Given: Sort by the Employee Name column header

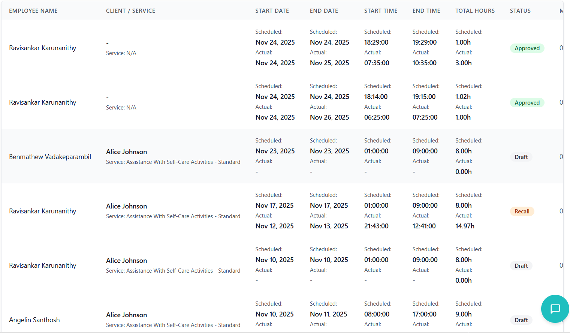Looking at the screenshot, I should tap(33, 11).
